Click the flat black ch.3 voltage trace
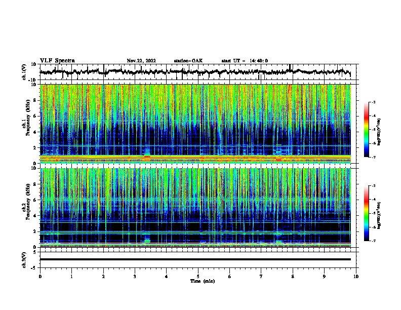 coord(195,259)
